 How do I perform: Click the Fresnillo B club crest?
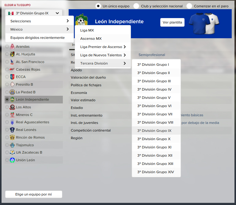click(x=12, y=84)
